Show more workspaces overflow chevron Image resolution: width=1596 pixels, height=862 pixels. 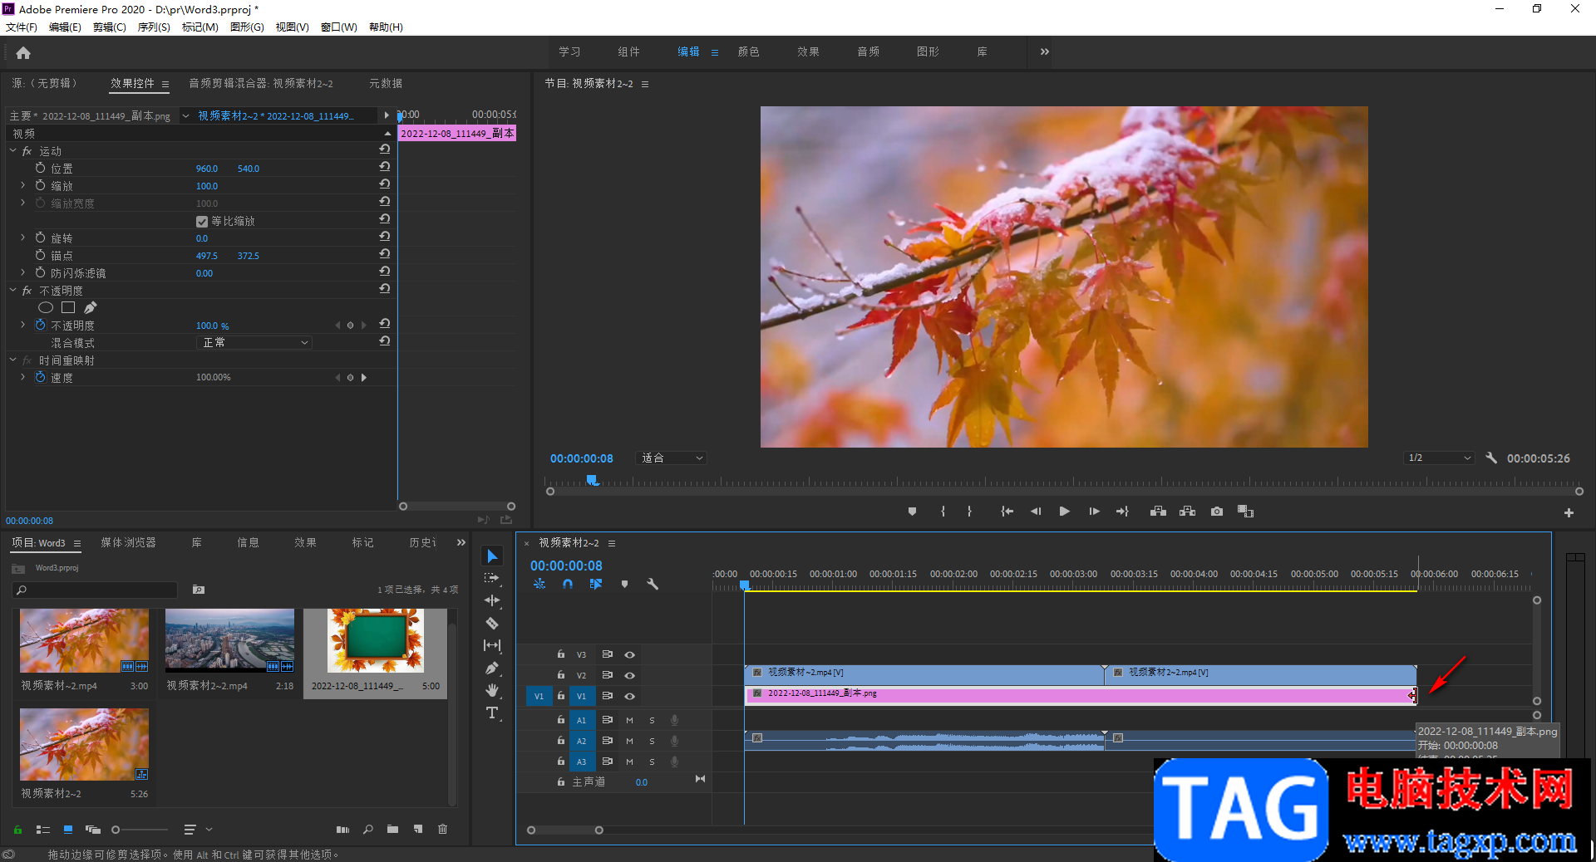(1044, 51)
